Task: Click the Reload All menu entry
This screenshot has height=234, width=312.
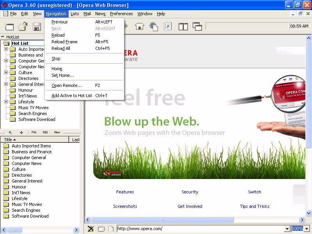Action: click(x=85, y=48)
